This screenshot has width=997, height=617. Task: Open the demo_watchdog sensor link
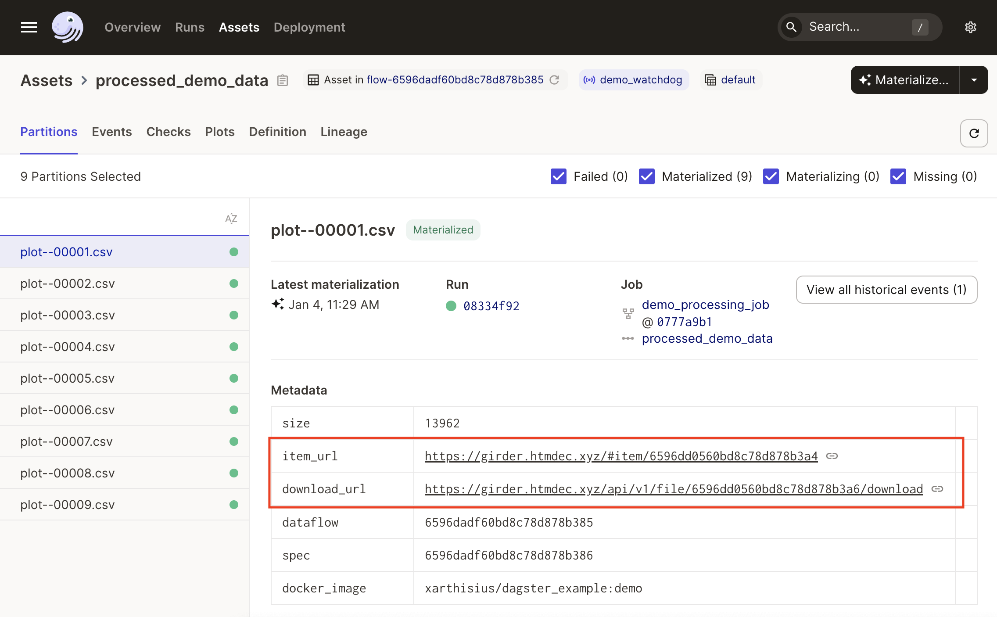point(641,80)
